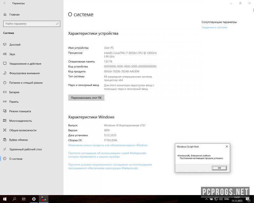
Task: Click the Батарея battery icon in sidebar
Action: pos(5,92)
